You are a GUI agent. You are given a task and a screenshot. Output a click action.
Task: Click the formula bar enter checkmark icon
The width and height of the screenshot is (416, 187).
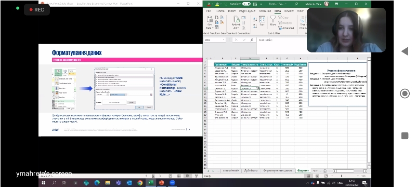pyautogui.click(x=244, y=39)
